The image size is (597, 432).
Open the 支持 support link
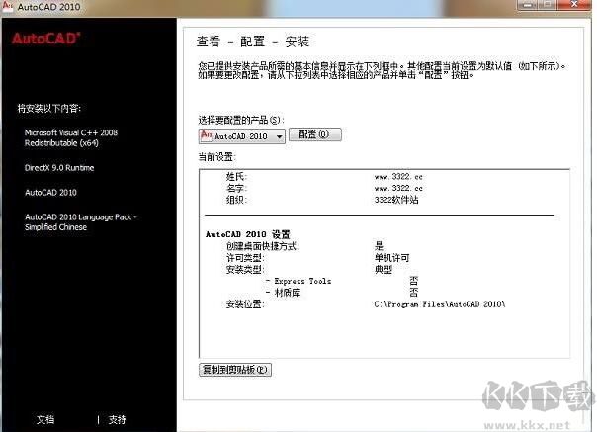(117, 419)
